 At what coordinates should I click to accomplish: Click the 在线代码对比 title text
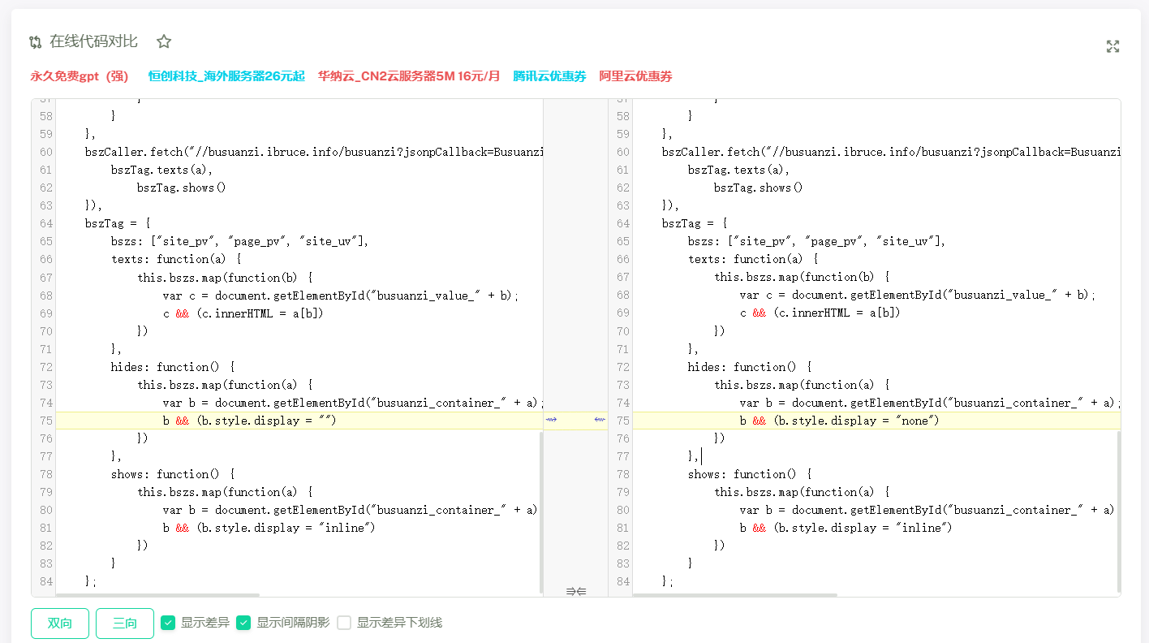(x=93, y=41)
